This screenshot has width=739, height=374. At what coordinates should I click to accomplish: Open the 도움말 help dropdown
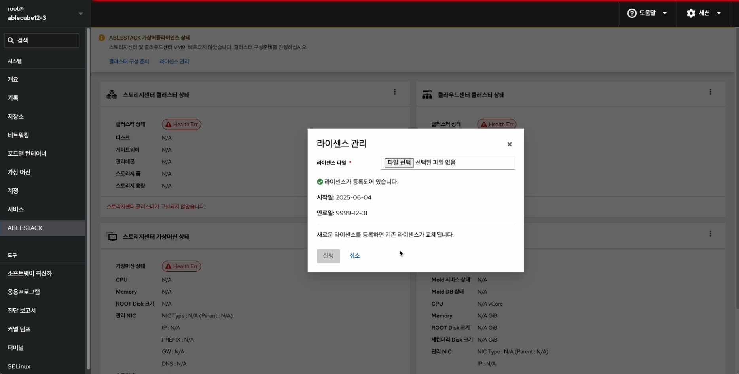[647, 13]
